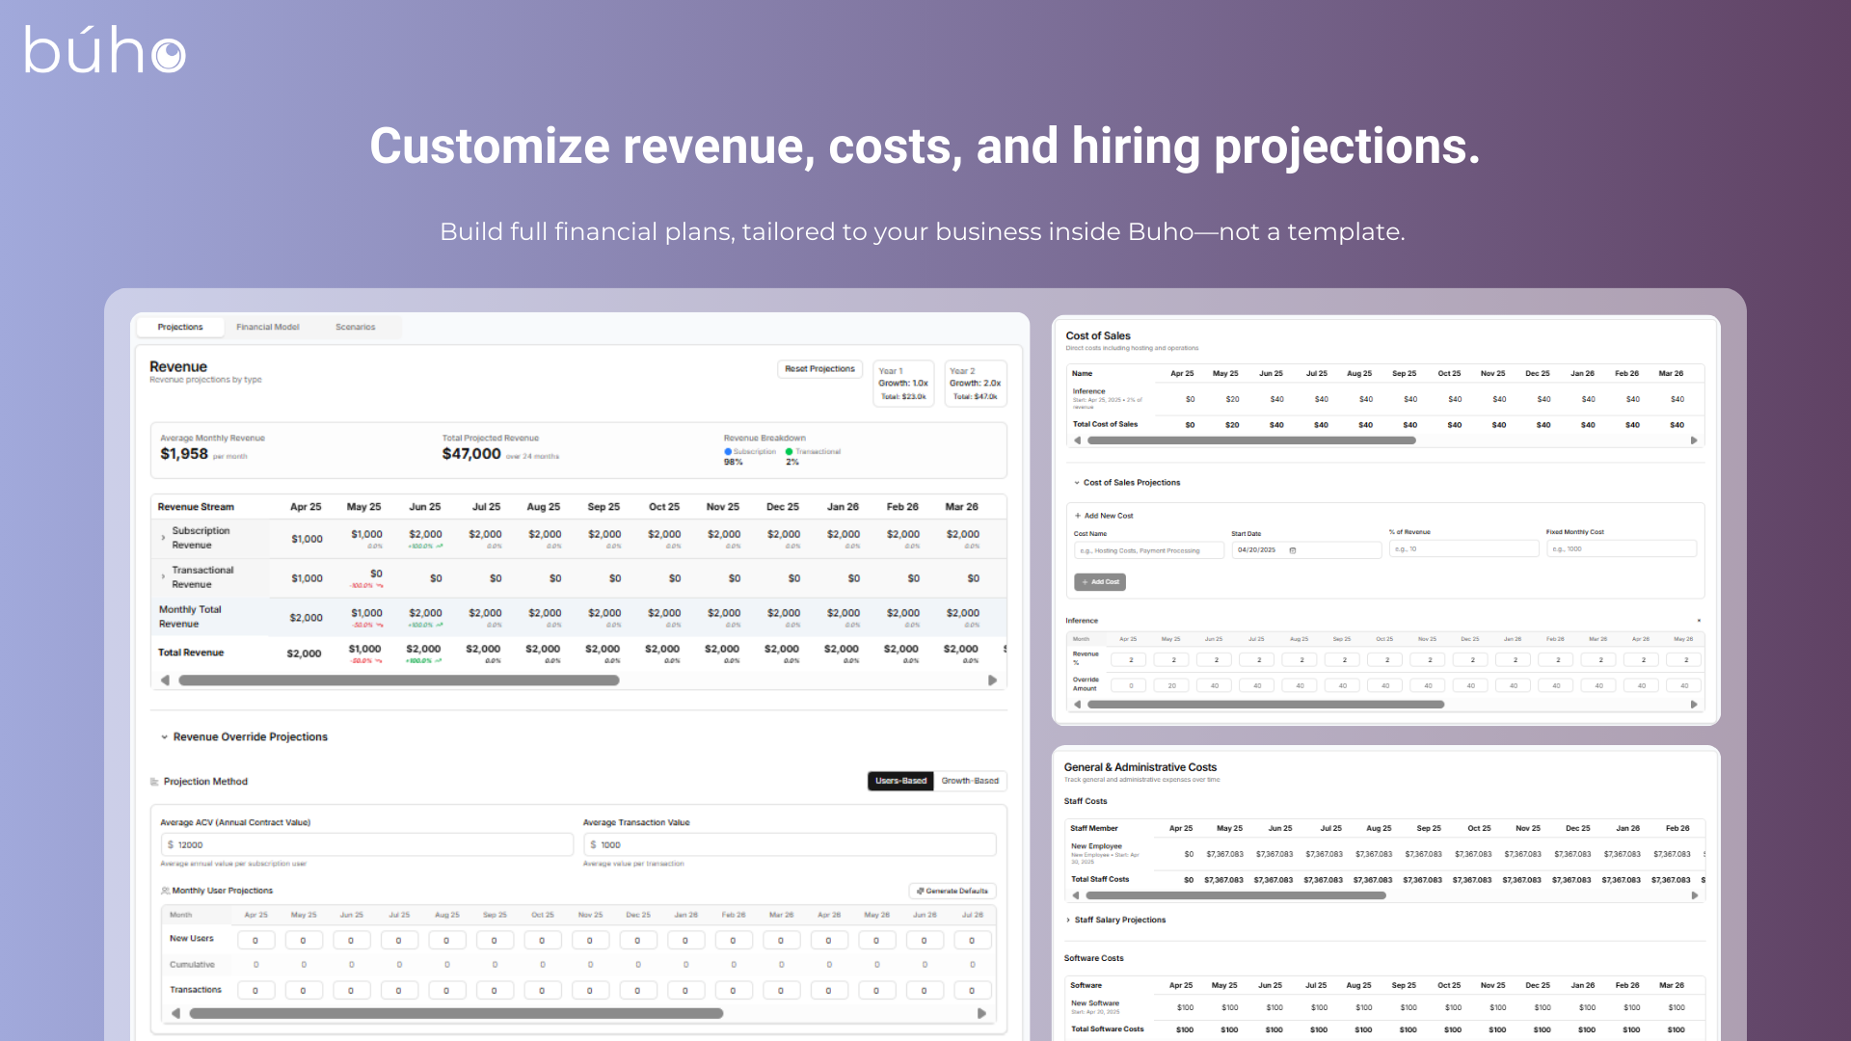
Task: Click the Monthly User Projections users icon
Action: tap(165, 891)
